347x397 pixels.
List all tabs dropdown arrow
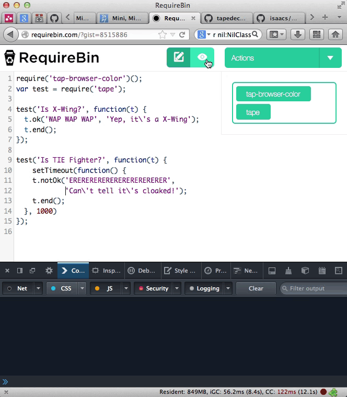tap(339, 17)
